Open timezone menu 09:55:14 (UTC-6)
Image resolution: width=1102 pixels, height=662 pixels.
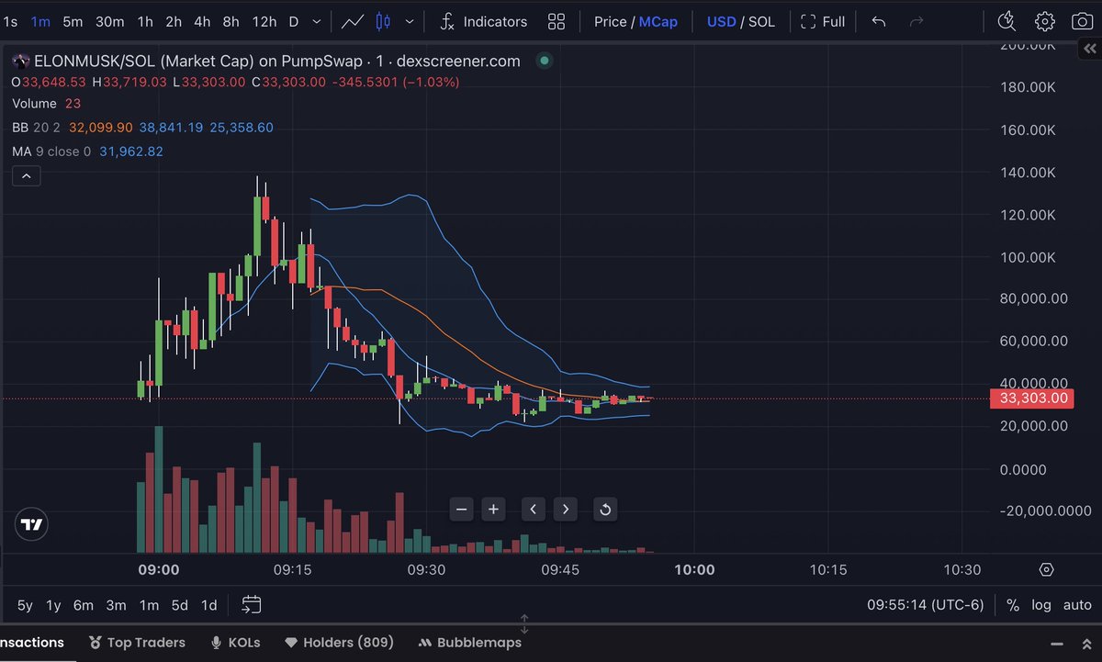point(926,605)
